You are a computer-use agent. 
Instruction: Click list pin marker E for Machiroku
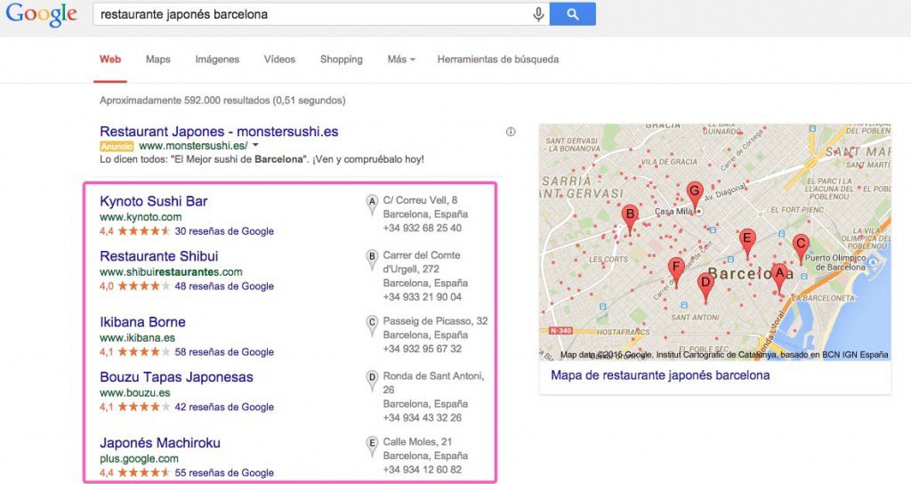point(372,447)
